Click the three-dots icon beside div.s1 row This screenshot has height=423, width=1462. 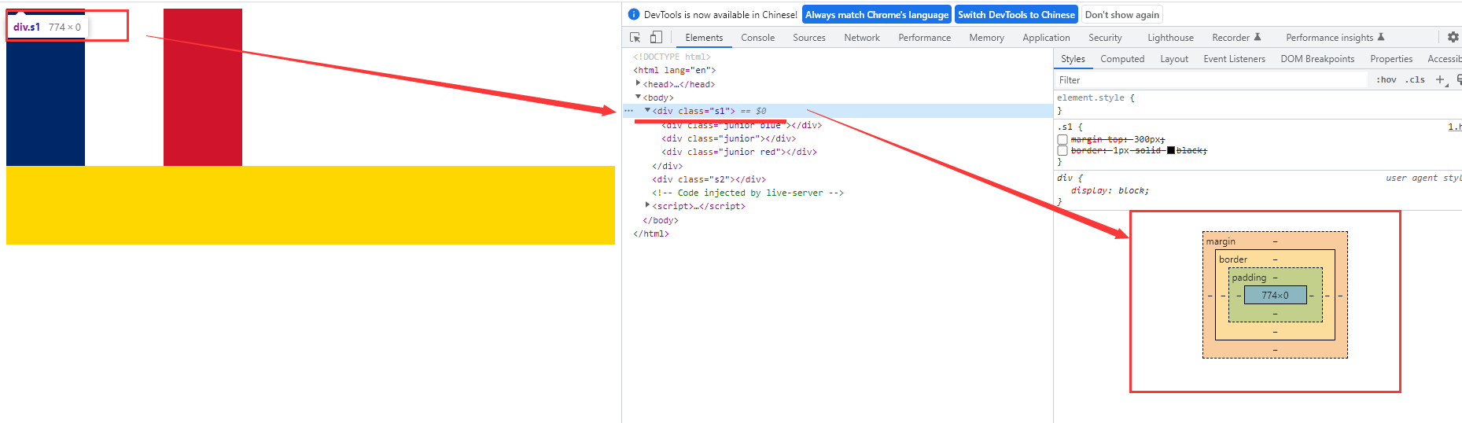click(x=628, y=111)
